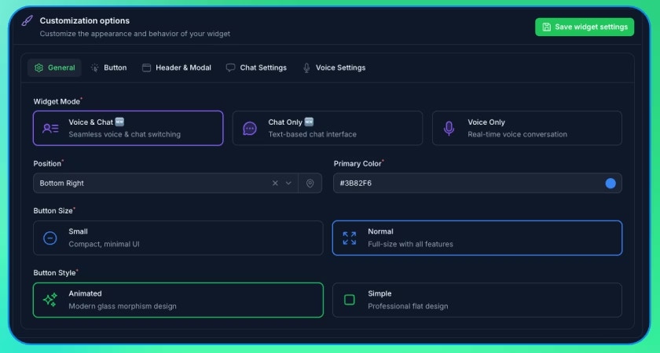Screen dimensions: 660x353
Task: Click the Position field label
Action: pos(47,164)
